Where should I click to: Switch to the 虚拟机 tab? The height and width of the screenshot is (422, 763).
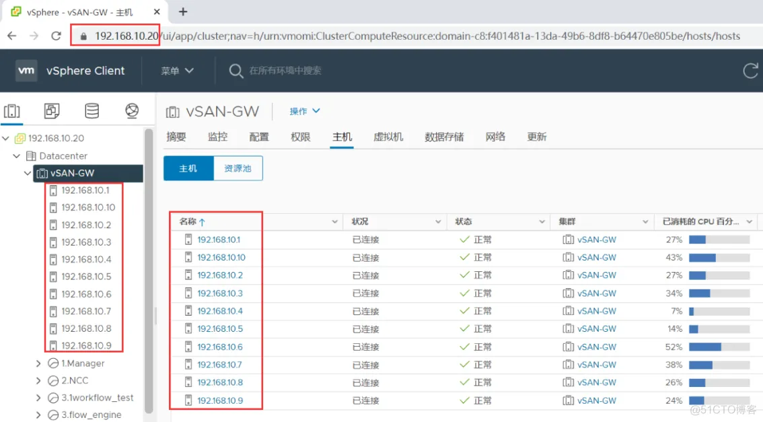point(388,137)
